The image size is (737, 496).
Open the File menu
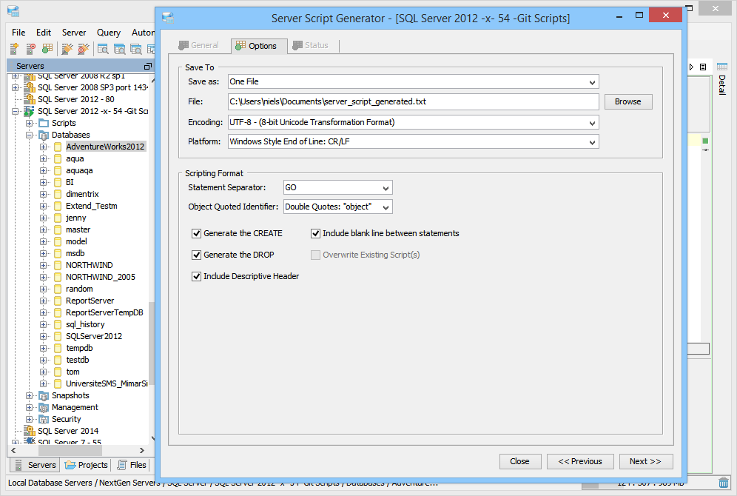pos(18,33)
